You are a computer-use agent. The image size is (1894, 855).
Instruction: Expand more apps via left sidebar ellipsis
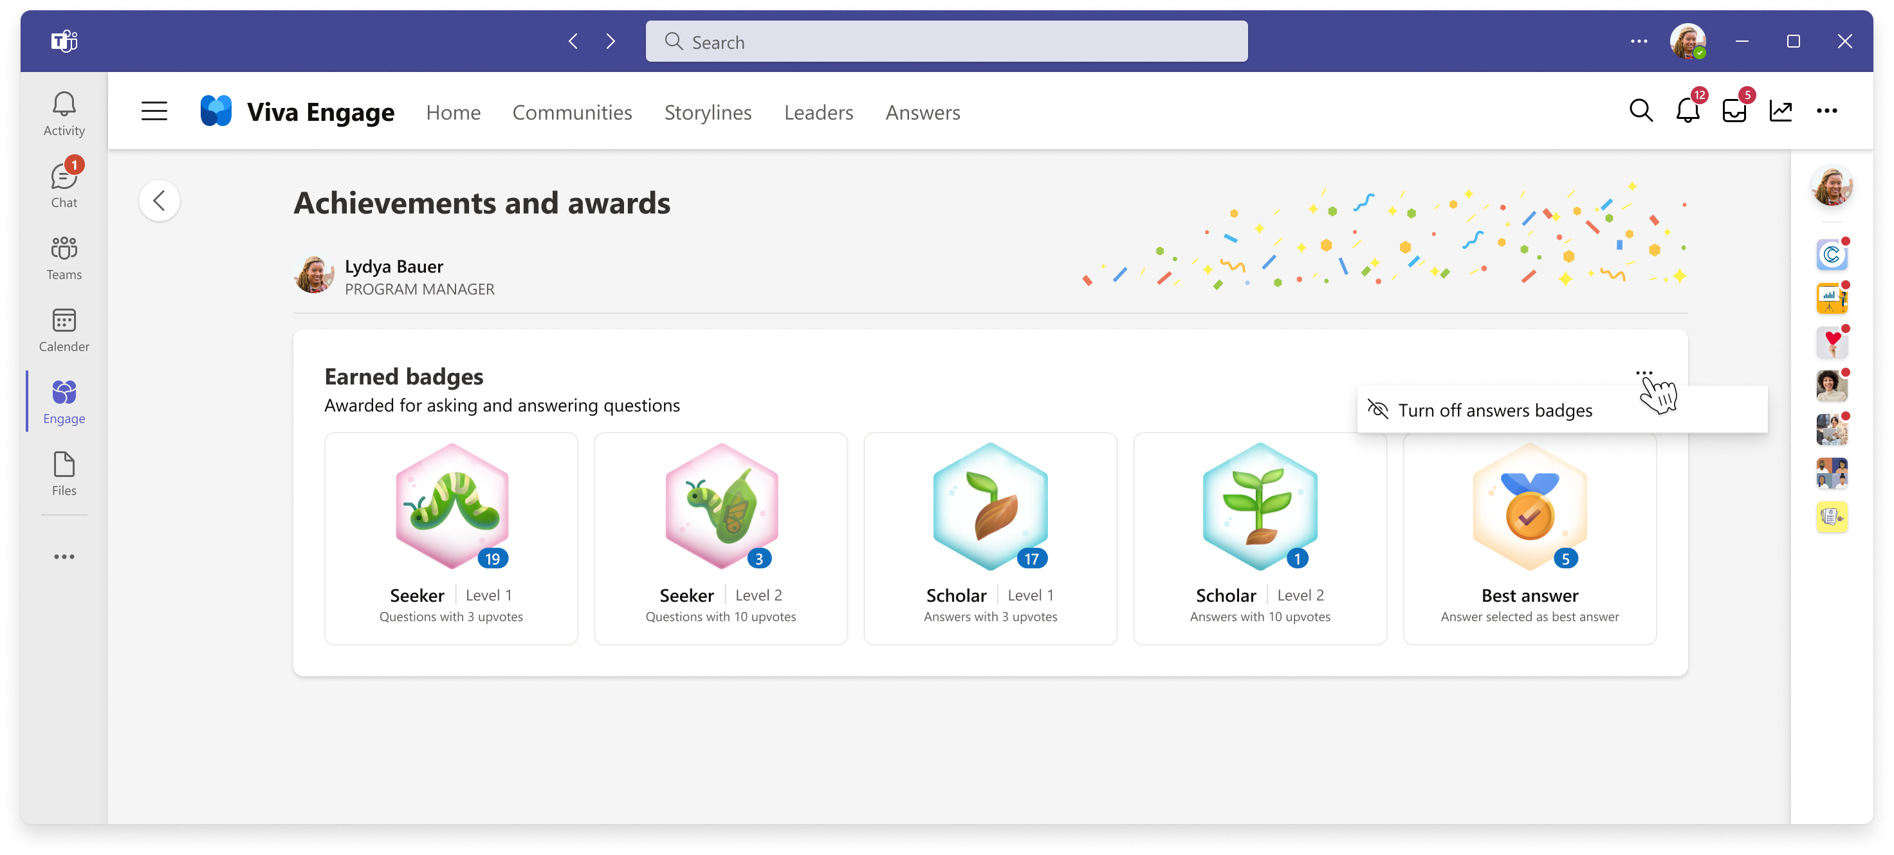63,557
